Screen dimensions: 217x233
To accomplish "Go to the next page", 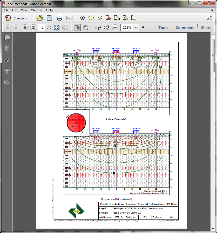I will pos(25,28).
